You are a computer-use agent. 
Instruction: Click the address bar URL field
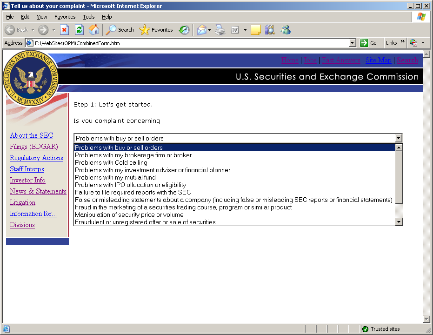pos(191,43)
